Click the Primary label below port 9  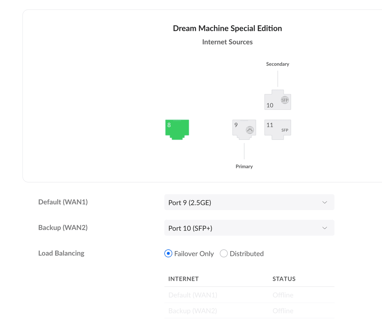[244, 166]
